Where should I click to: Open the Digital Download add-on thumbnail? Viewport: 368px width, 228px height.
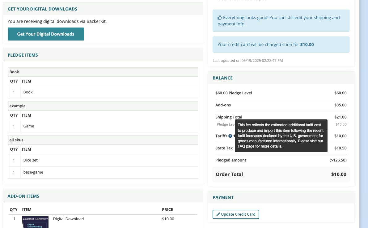point(35,222)
